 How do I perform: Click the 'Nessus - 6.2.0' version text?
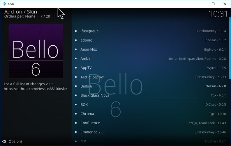[x=216, y=86]
